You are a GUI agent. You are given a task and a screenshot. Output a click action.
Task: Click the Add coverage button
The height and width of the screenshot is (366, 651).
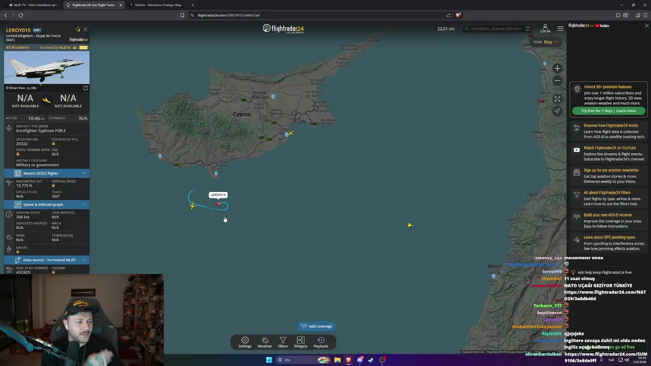(316, 326)
